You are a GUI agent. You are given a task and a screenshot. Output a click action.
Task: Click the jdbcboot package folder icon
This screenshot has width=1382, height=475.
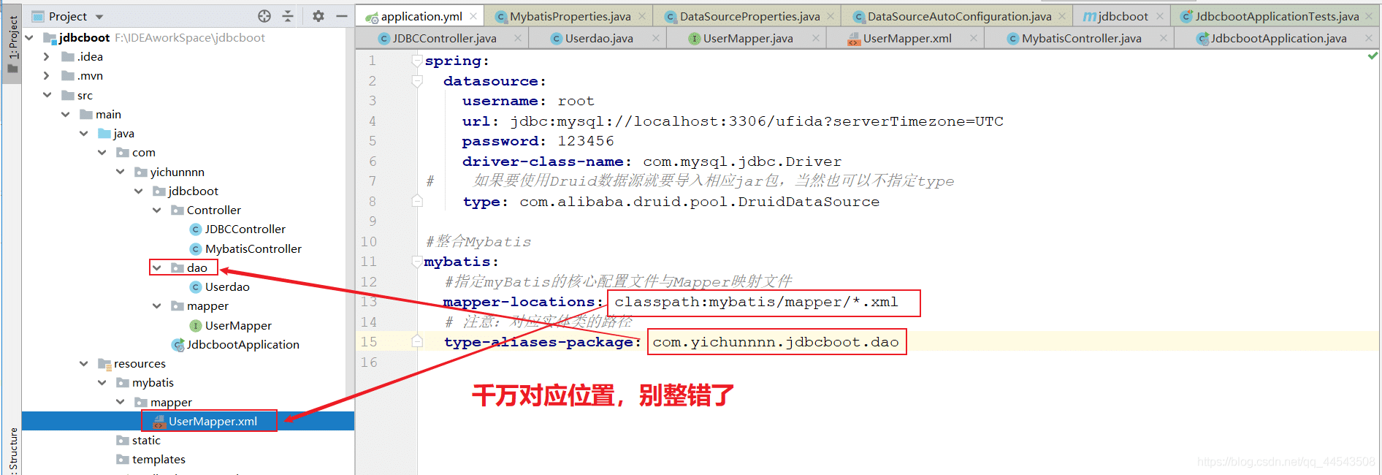click(x=159, y=191)
